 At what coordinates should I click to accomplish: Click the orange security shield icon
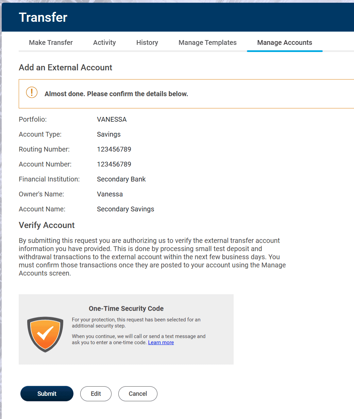click(45, 334)
